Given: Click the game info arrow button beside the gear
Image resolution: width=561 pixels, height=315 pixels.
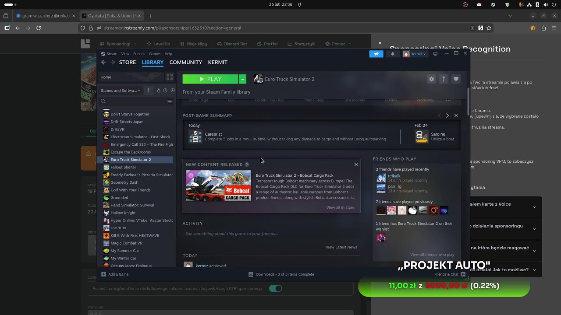Looking at the screenshot, I should pos(444,79).
